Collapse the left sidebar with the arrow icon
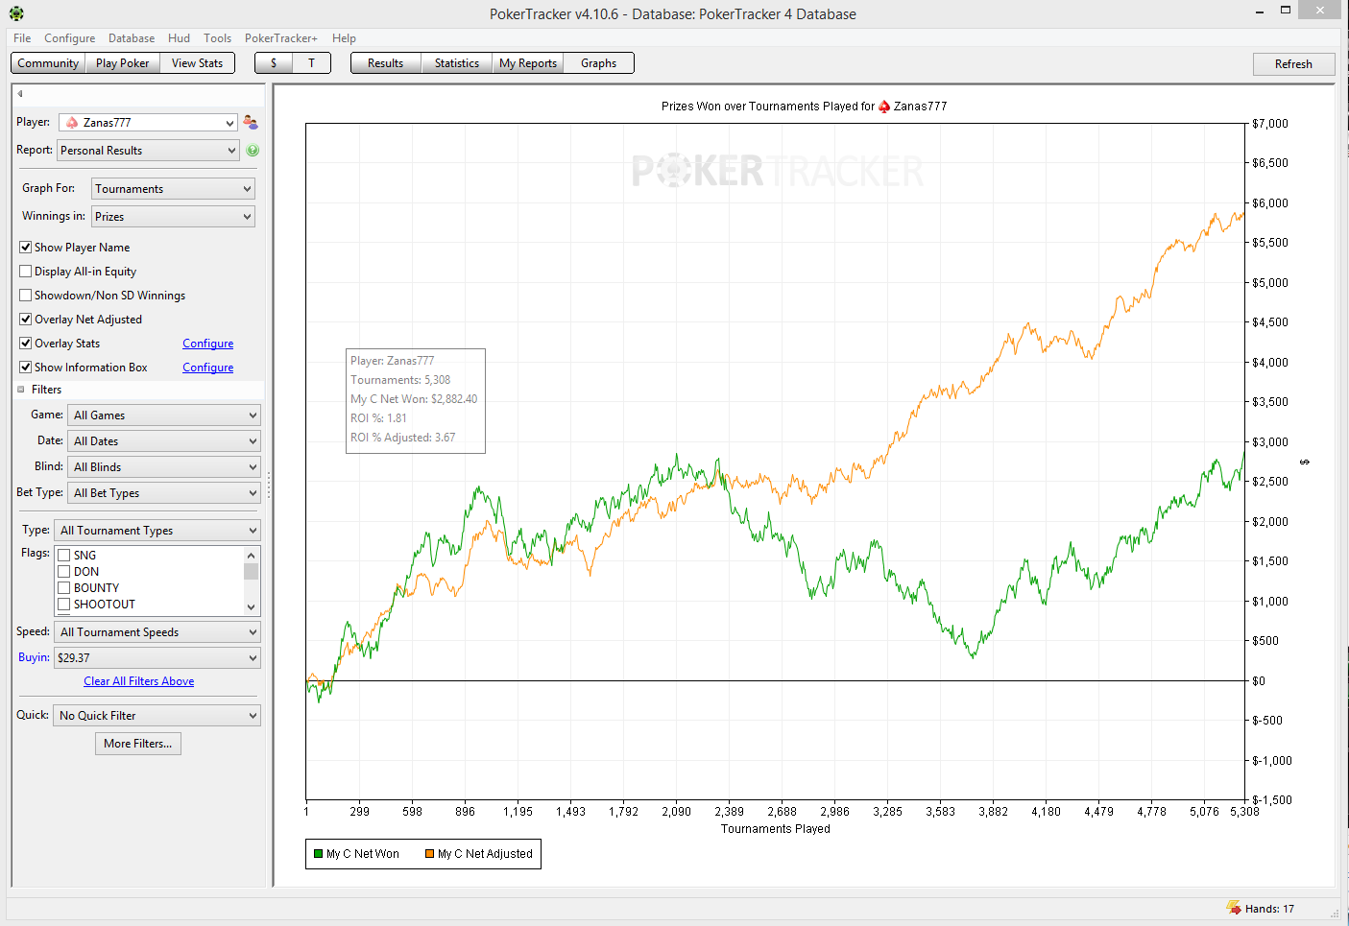 tap(20, 94)
